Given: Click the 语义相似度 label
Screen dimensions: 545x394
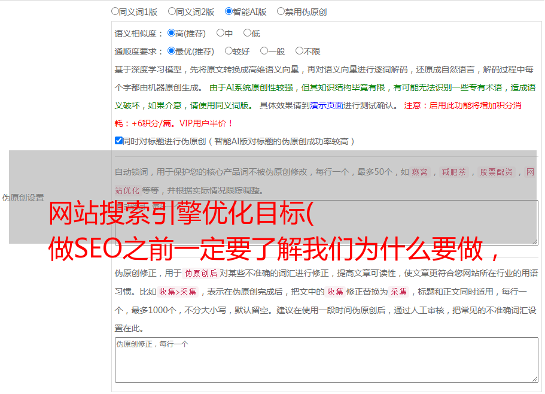Looking at the screenshot, I should (x=138, y=34).
